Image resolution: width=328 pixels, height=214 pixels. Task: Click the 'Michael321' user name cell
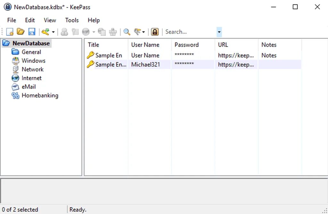click(146, 65)
